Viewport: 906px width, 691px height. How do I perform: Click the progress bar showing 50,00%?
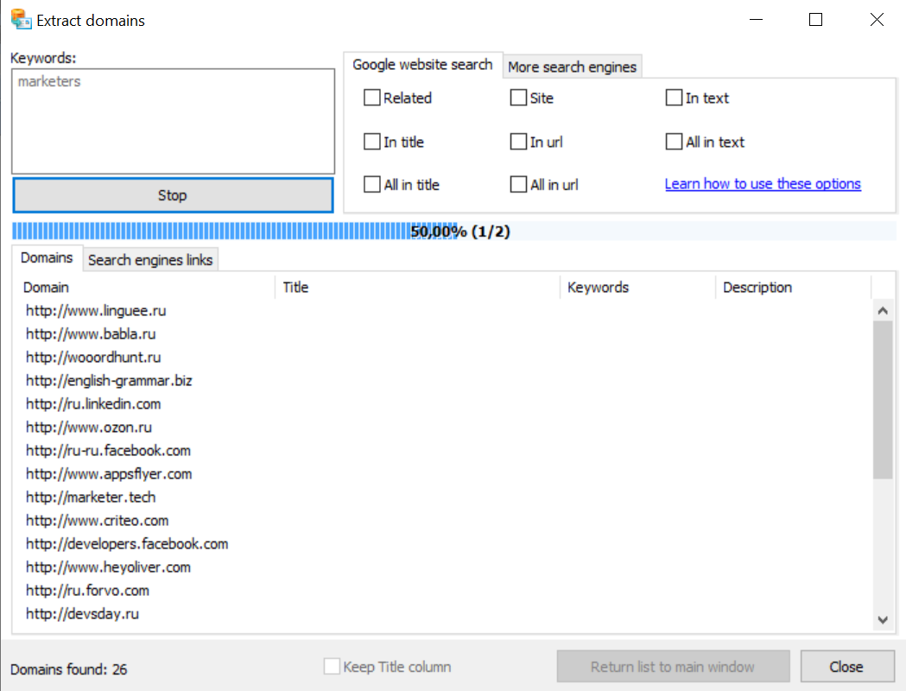pyautogui.click(x=453, y=231)
